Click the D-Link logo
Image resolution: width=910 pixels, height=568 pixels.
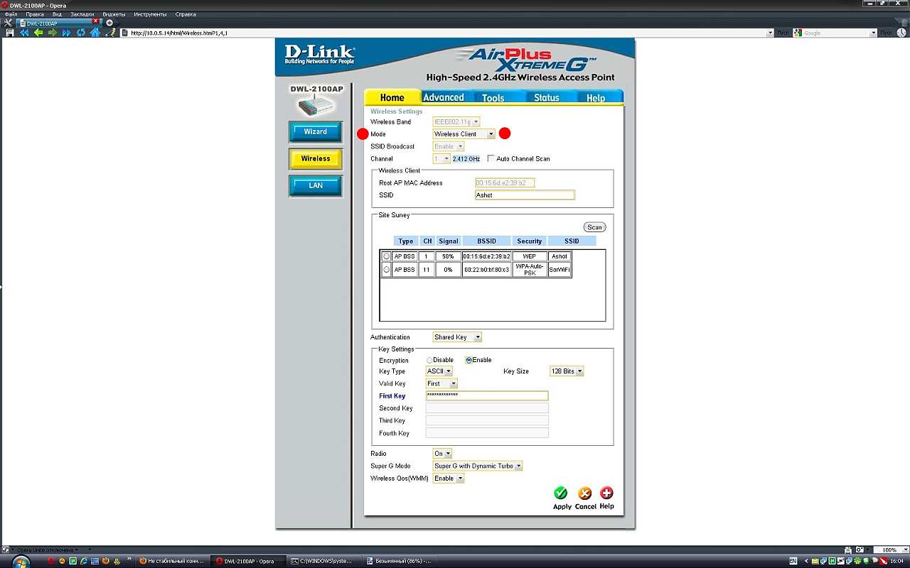(x=319, y=54)
